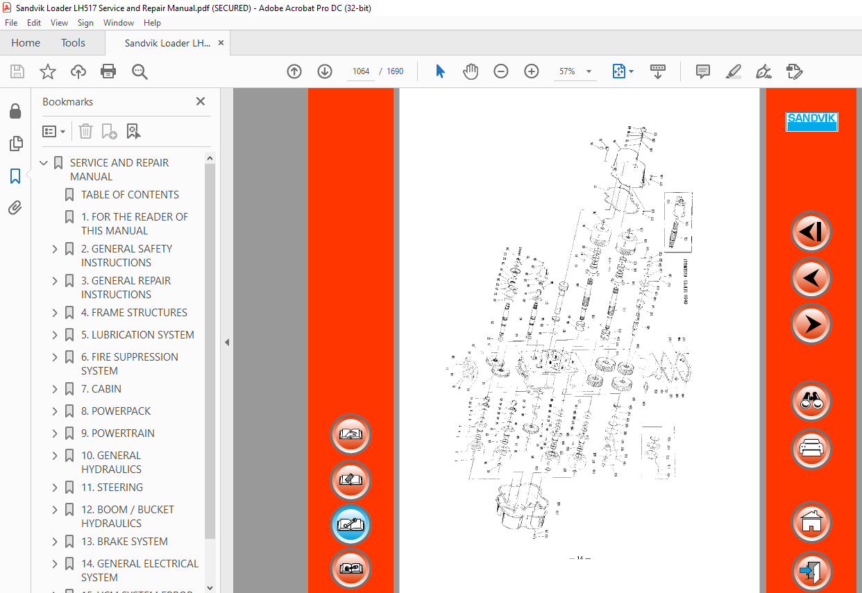Open the View menu
The height and width of the screenshot is (593, 862).
59,23
